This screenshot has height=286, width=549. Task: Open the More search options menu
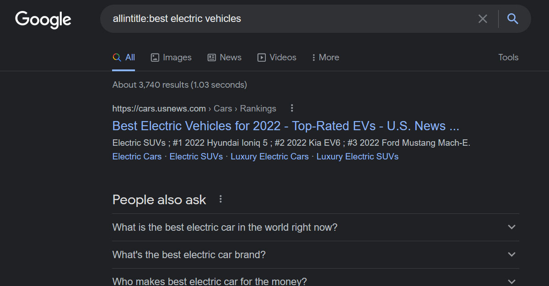click(x=325, y=58)
